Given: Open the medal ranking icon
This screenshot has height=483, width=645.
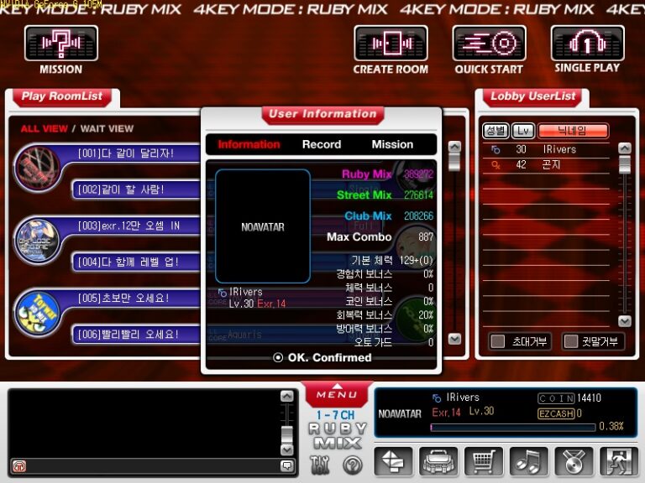Looking at the screenshot, I should click(574, 462).
